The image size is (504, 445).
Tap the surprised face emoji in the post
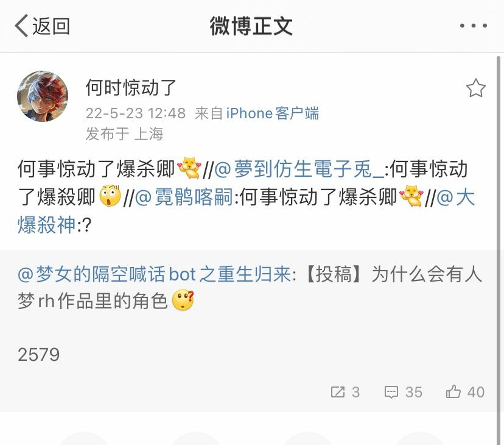pyautogui.click(x=110, y=196)
